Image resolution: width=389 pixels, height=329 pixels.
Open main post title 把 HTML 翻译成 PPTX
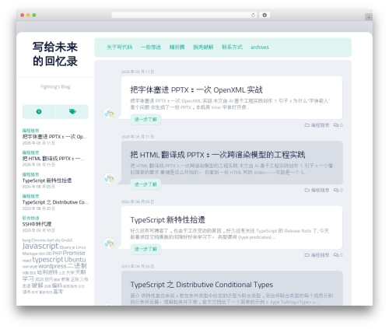[218, 155]
